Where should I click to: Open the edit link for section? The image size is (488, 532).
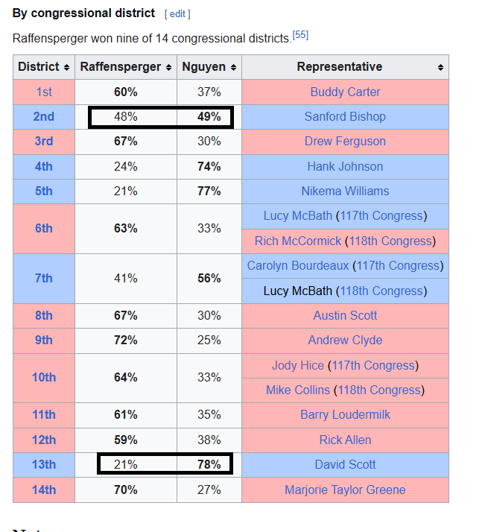pos(177,14)
